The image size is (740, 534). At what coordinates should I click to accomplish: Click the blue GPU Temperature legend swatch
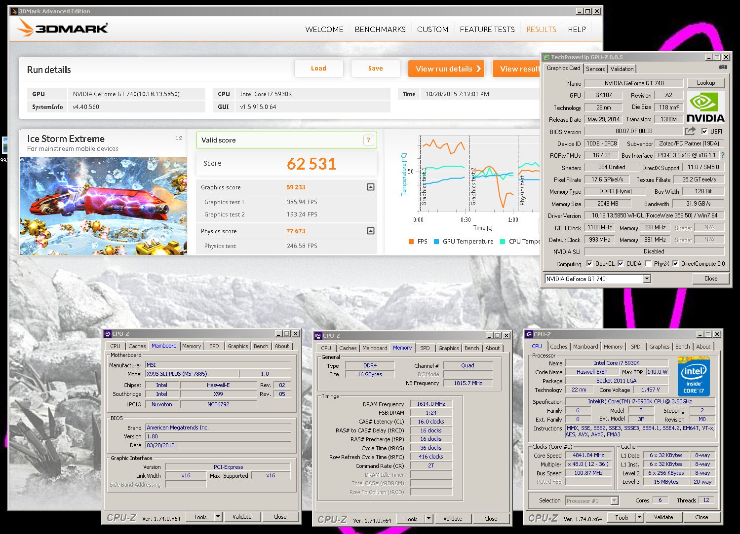pos(436,242)
